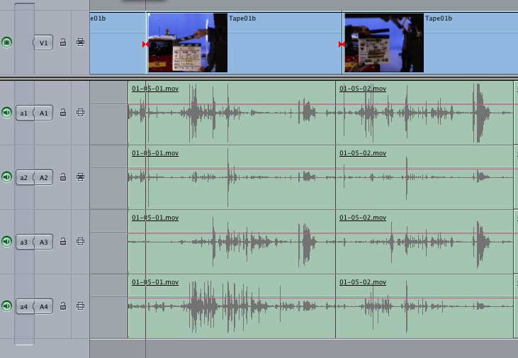The image size is (518, 358).
Task: Select 01-05-02.mov clip on track A3
Action: [424, 242]
